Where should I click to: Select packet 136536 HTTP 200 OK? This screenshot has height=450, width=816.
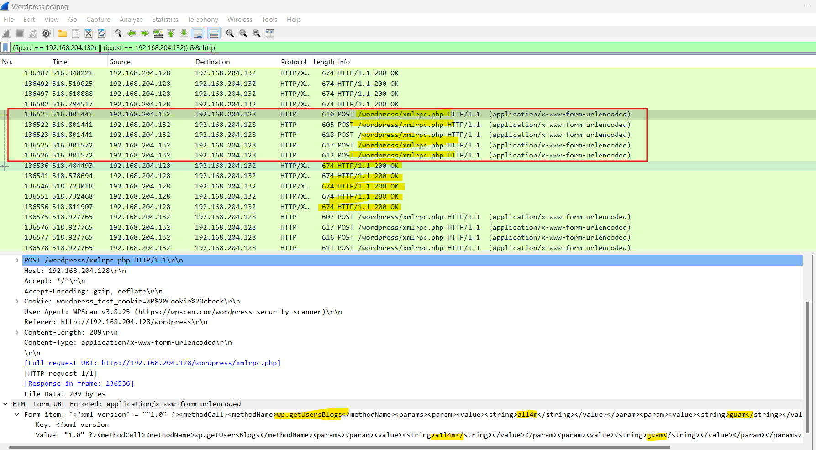(408, 166)
